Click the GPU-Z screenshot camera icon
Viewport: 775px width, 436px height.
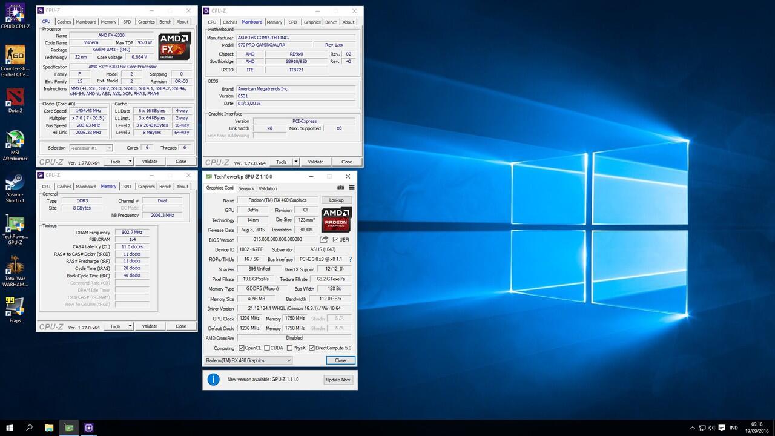click(x=340, y=188)
